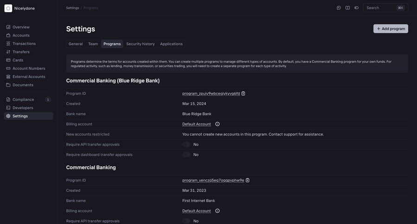
Task: Click the Compliance notification badge
Action: point(48,100)
